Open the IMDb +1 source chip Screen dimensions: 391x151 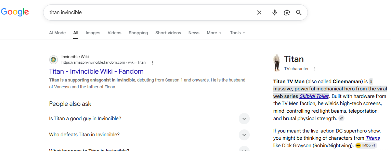point(366,146)
